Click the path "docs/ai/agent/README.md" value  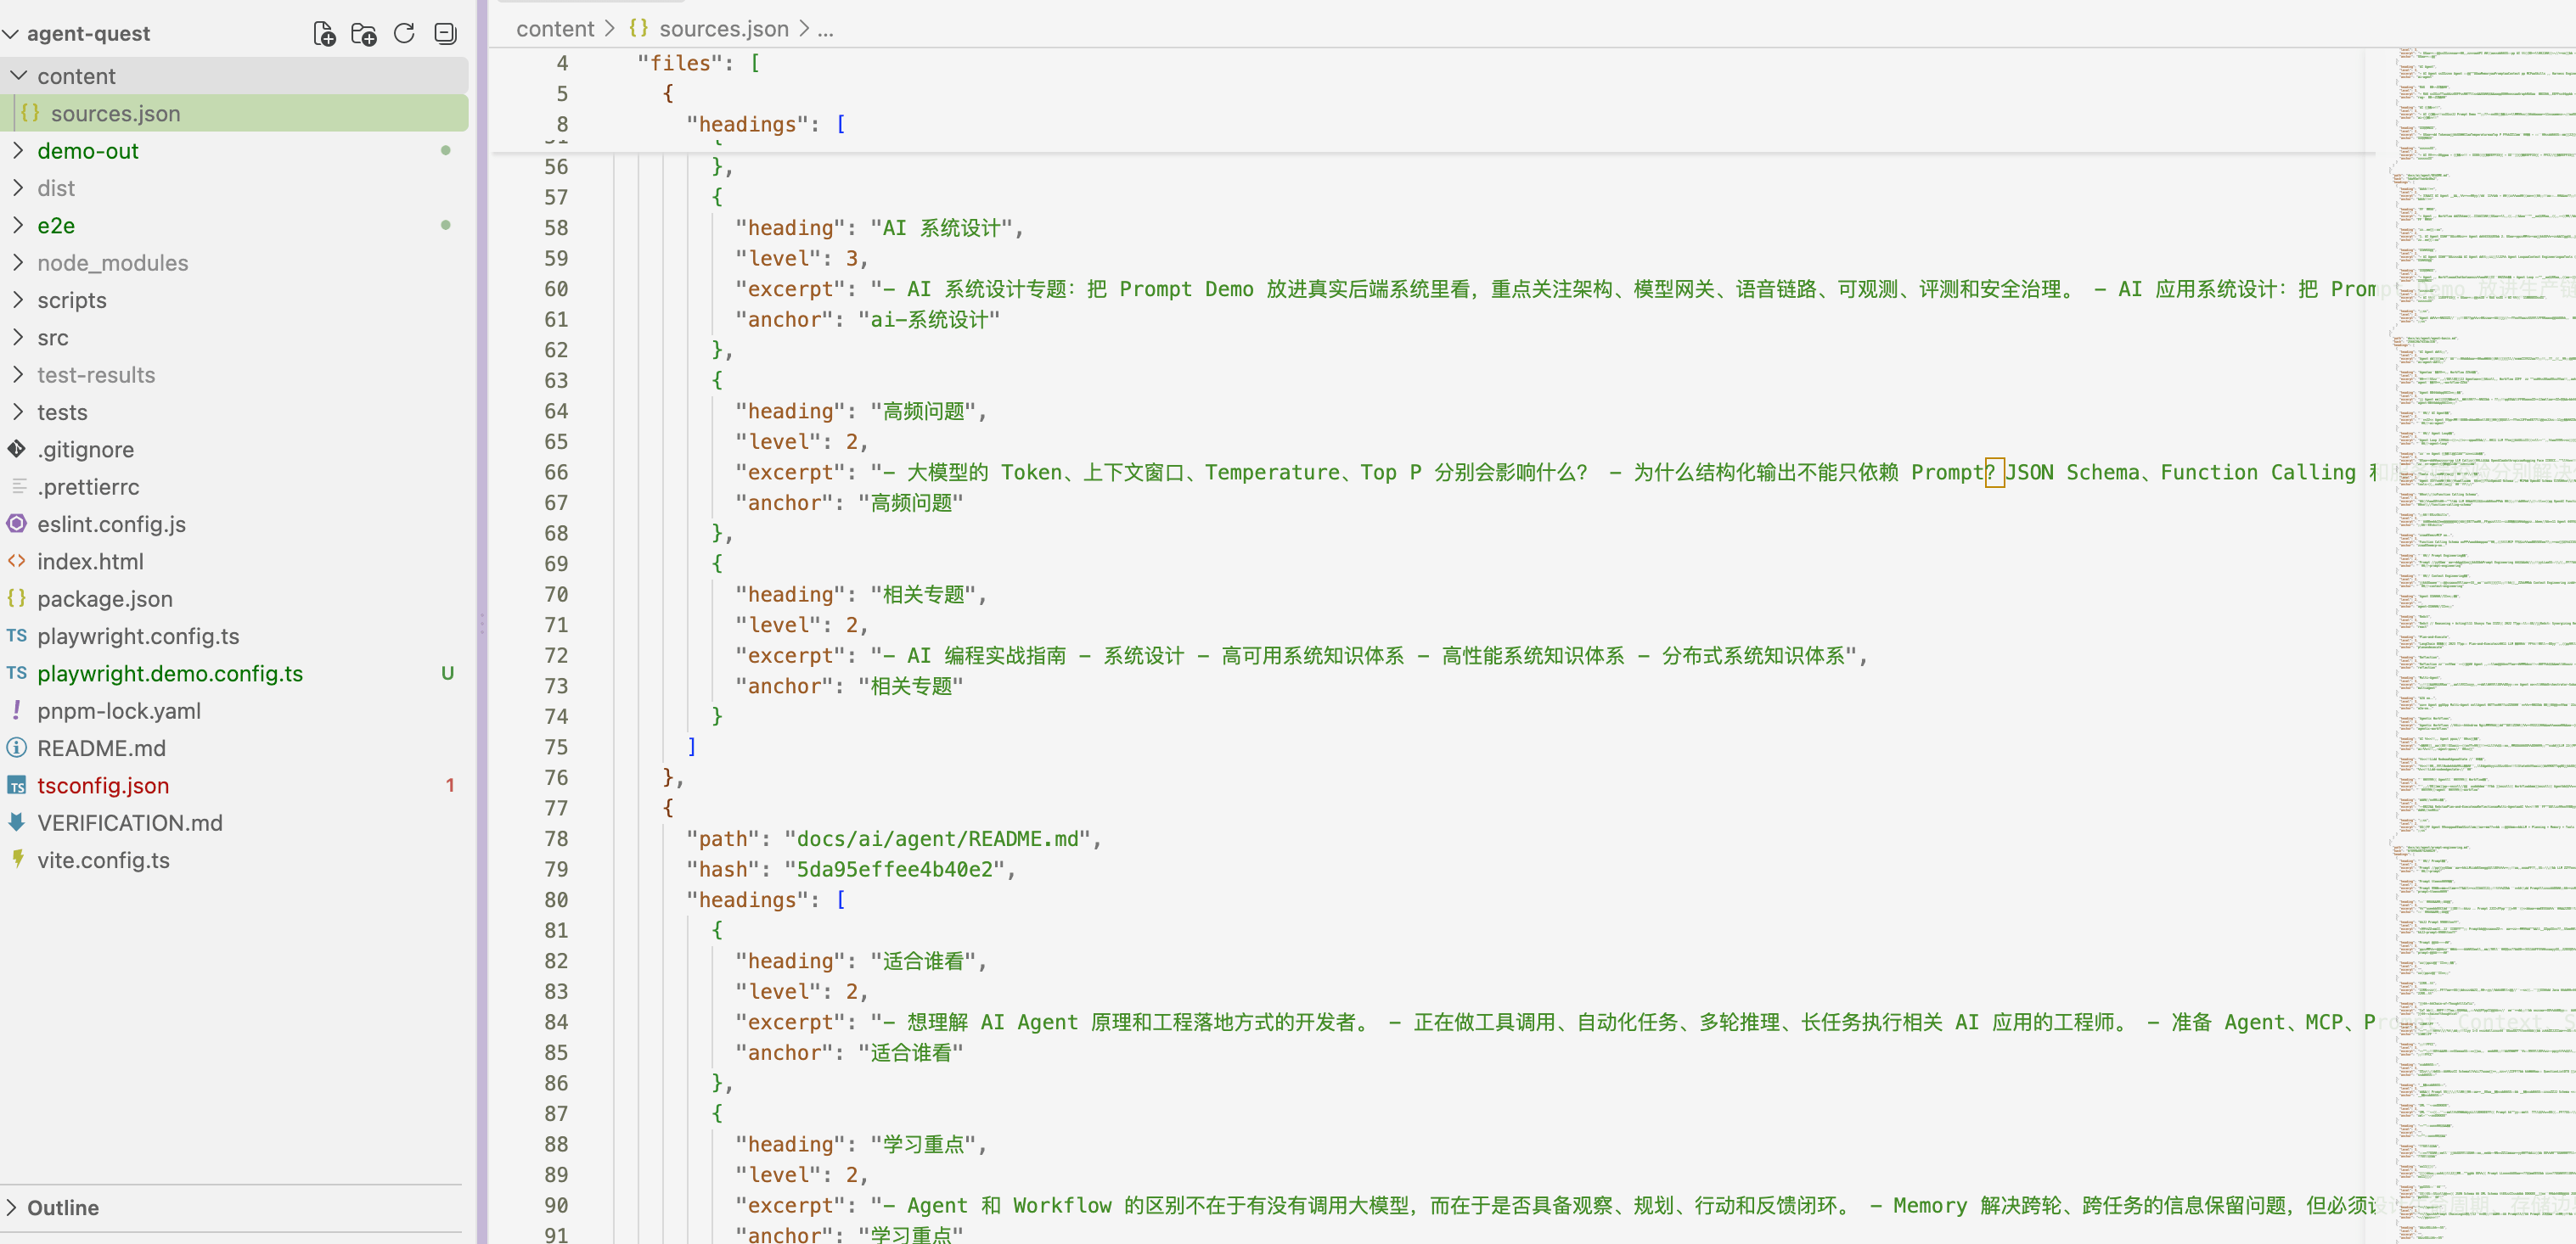coord(938,838)
